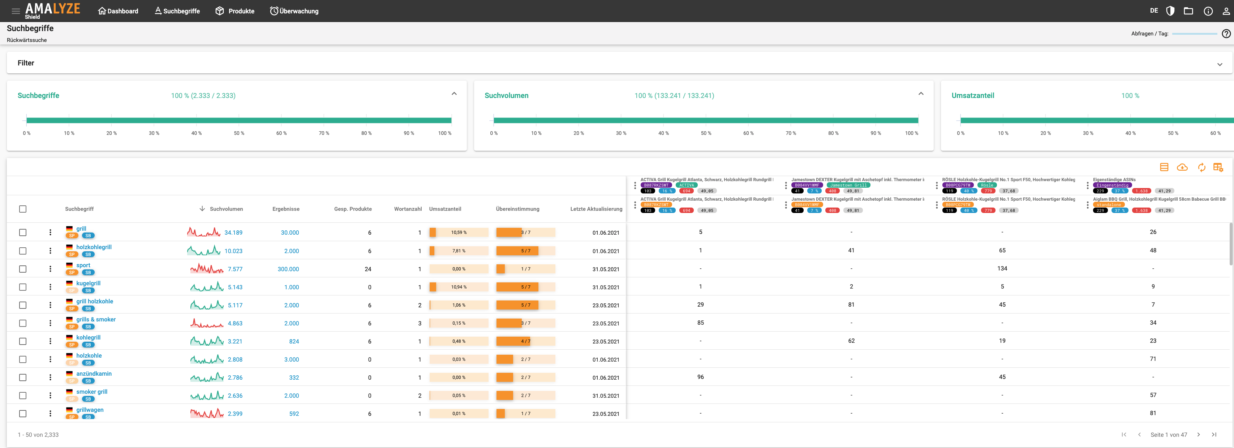Select the checkbox for holzkohlegrill row
Screen dimensions: 1234x448
coord(23,251)
